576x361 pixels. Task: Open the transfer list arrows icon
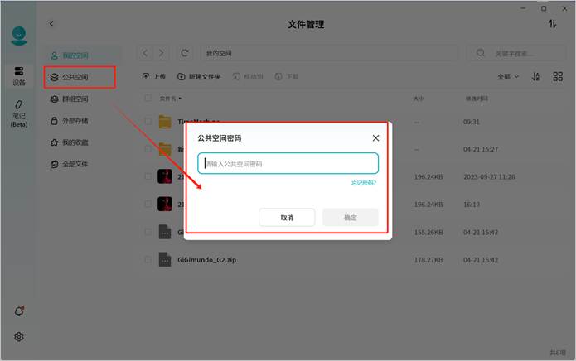(x=553, y=25)
